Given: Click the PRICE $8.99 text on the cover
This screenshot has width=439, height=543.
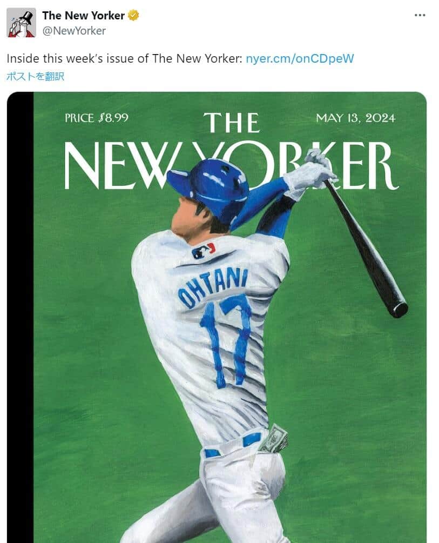Looking at the screenshot, I should [97, 118].
